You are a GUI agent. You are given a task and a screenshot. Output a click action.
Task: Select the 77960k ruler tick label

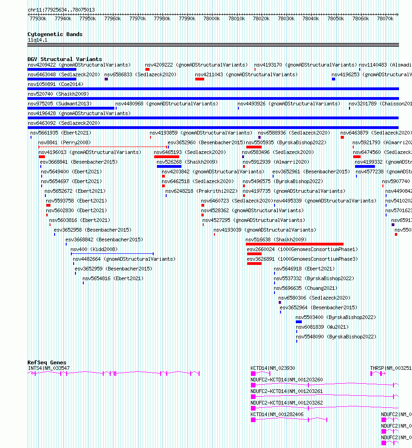coord(112,18)
